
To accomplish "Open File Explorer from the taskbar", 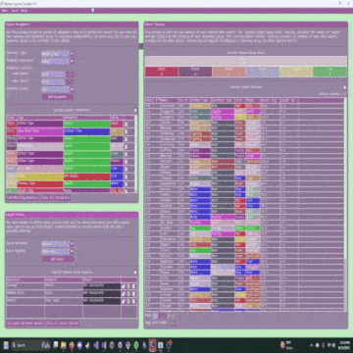I will pos(64,345).
